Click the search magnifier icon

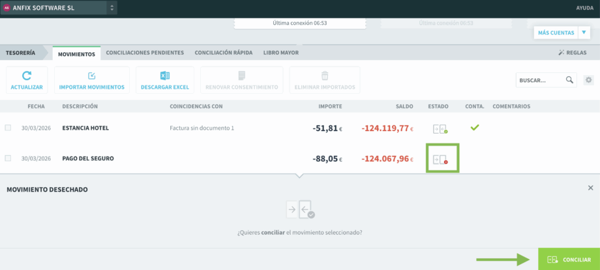tap(569, 80)
